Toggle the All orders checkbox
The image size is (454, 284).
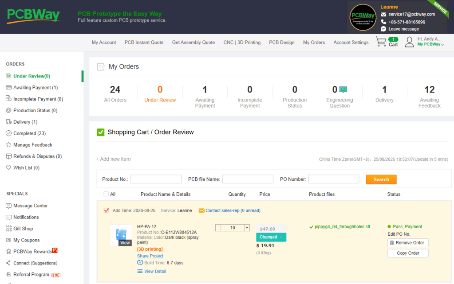tap(106, 194)
